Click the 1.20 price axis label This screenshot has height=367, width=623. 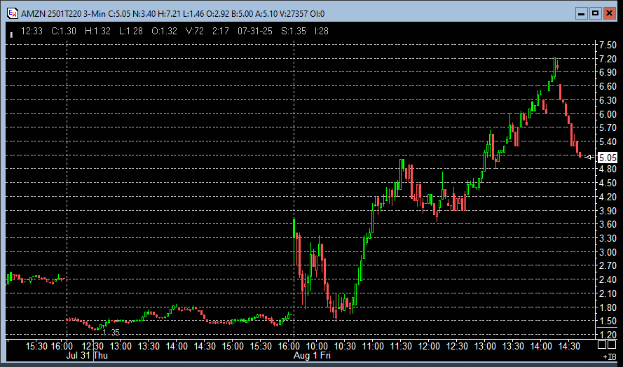click(608, 334)
